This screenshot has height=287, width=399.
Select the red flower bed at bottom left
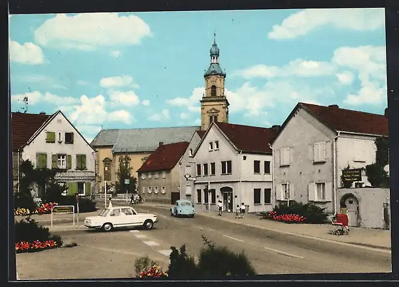click(36, 246)
